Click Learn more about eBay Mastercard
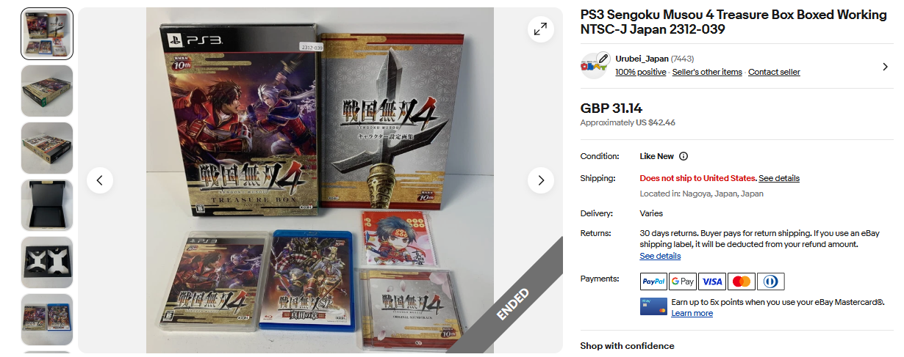The width and height of the screenshot is (904, 357). click(692, 313)
